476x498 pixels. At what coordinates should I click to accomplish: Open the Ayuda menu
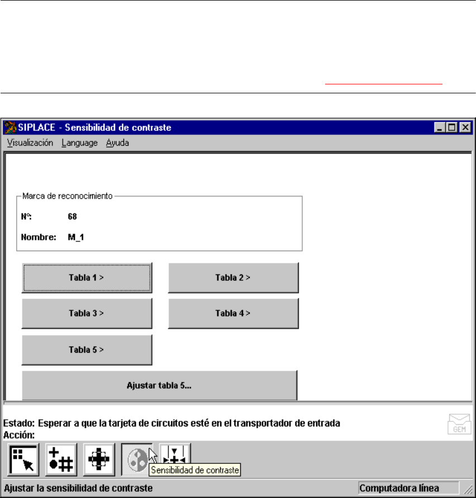(117, 143)
